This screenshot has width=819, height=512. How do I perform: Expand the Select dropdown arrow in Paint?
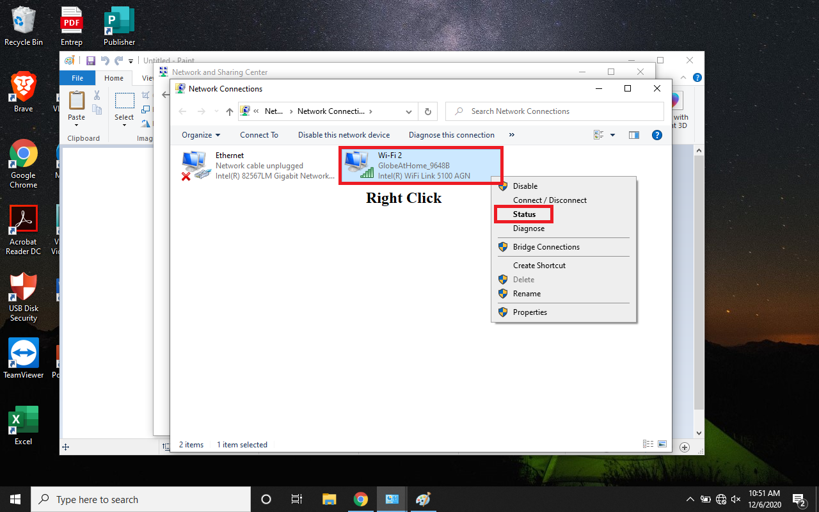(x=124, y=125)
